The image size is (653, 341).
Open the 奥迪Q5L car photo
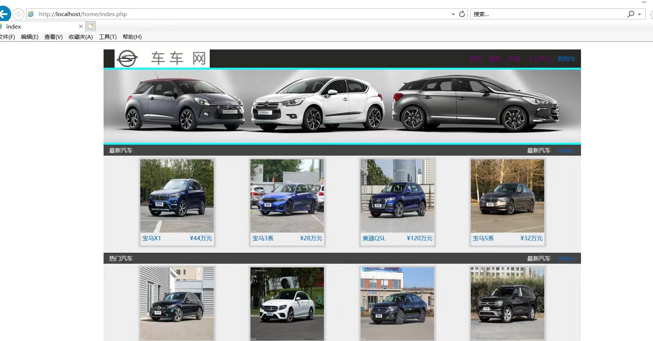[x=397, y=196]
